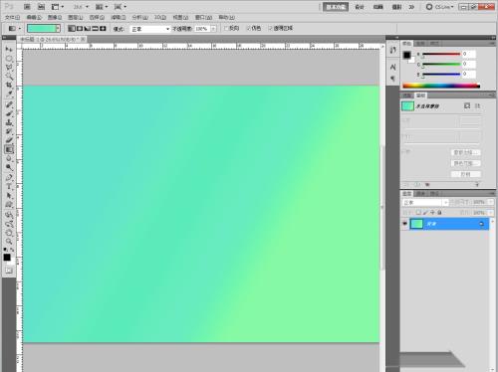Launch Mini Bridge from application bar
This screenshot has height=372, width=498.
41,7
